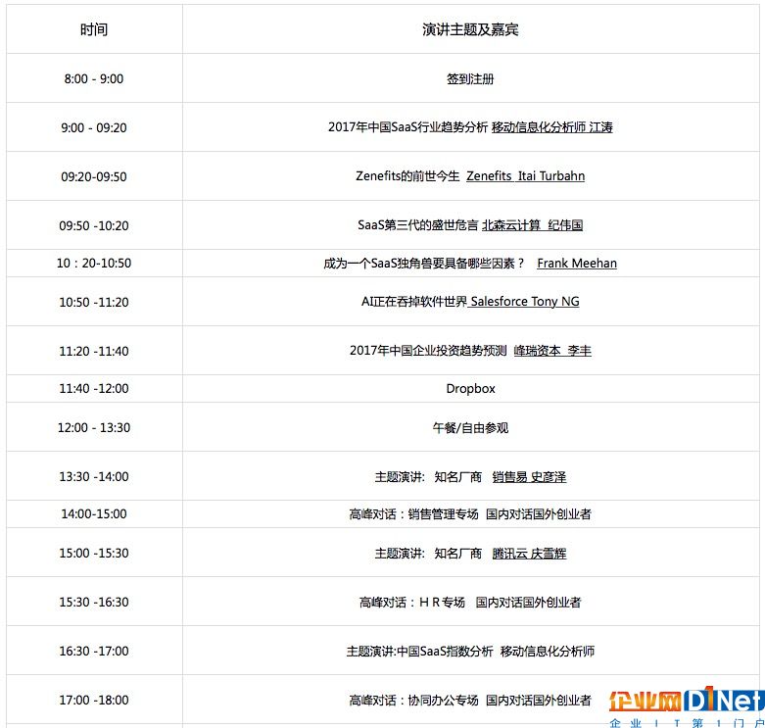Screen dimensions: 765x728
Task: Click the 2017年中国SaaS行业趋势分析 text
Action: [x=407, y=127]
